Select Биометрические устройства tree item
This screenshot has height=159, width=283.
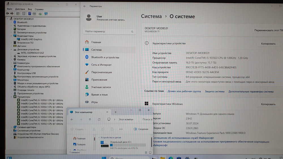[x=32, y=32]
